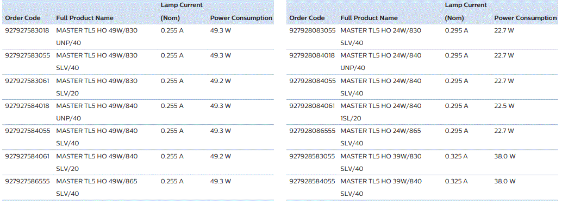Click order code 927928084061
Viewport: 562px width, 204px height.
point(312,106)
